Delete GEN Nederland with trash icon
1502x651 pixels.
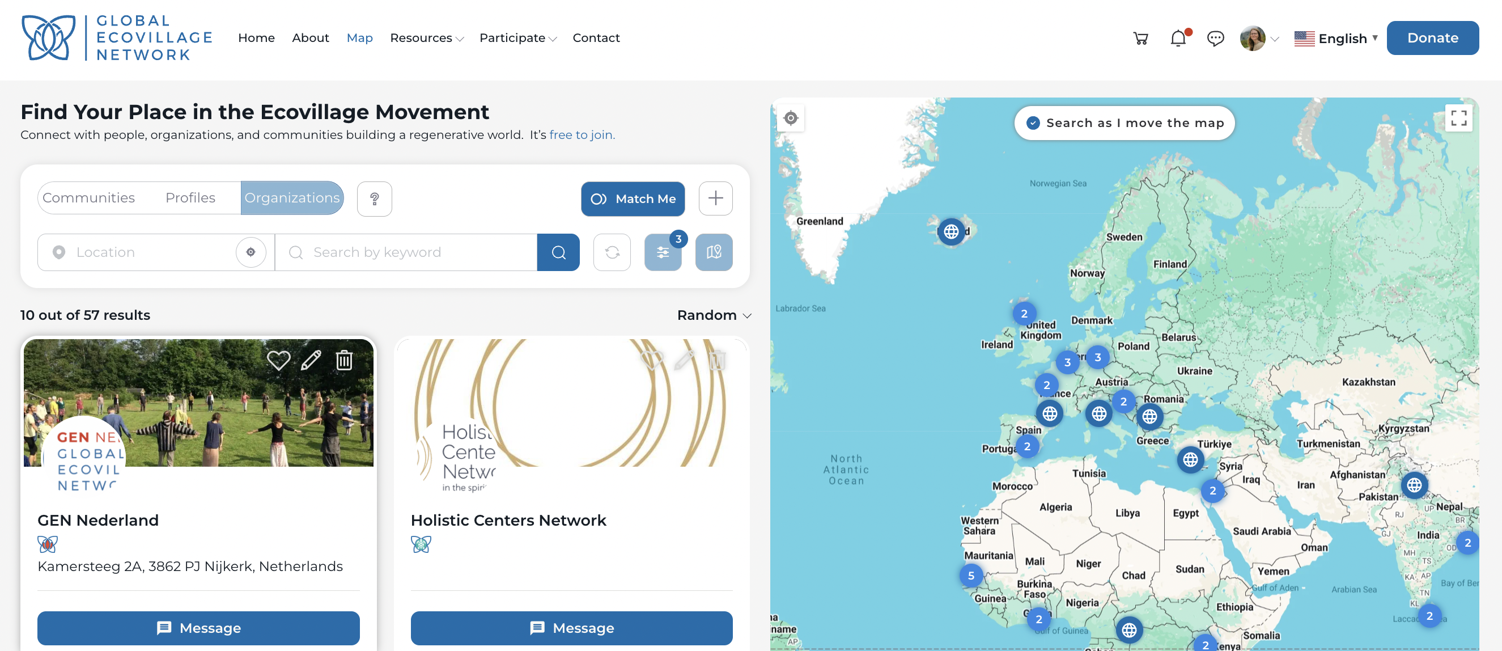[x=344, y=360]
